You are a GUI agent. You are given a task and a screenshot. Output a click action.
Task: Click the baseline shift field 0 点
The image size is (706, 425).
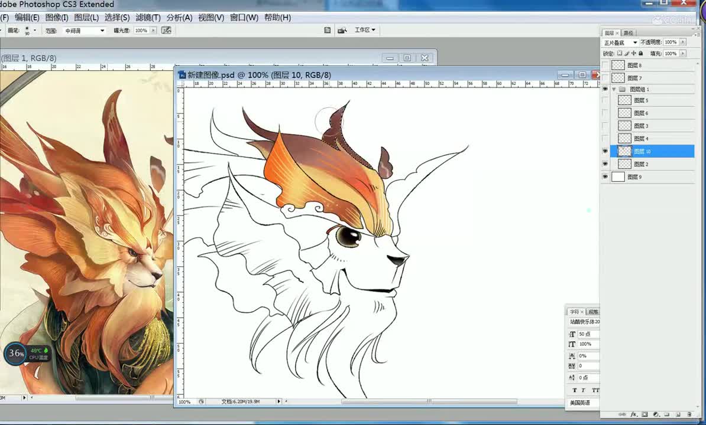(588, 378)
